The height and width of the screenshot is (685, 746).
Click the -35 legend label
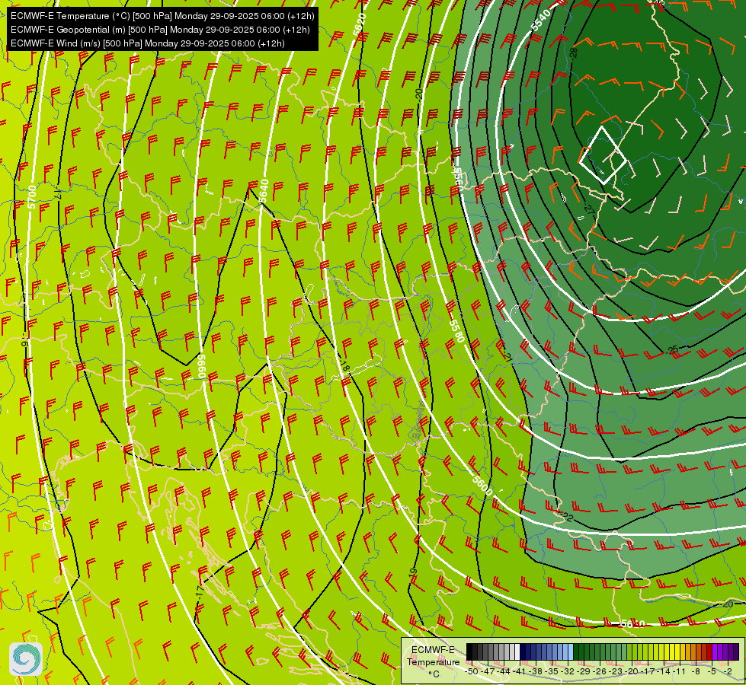pyautogui.click(x=552, y=672)
